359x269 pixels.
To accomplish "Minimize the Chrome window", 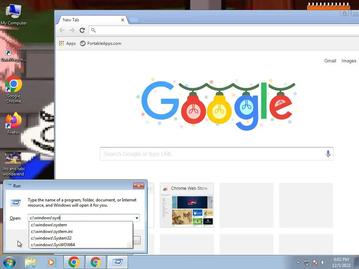I will [355, 13].
